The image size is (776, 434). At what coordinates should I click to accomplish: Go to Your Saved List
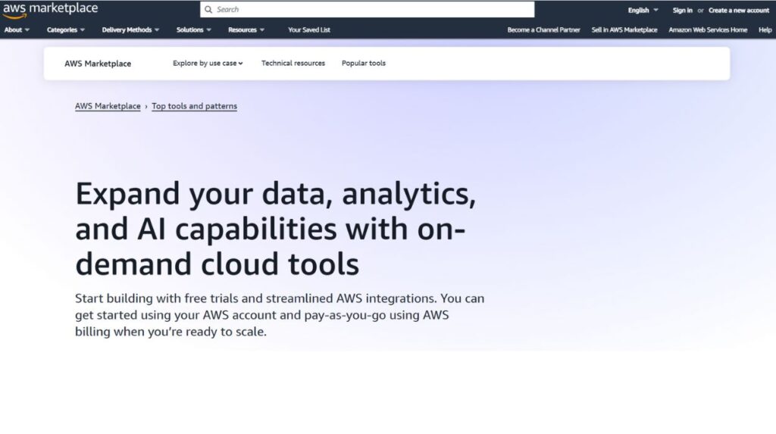pos(309,30)
